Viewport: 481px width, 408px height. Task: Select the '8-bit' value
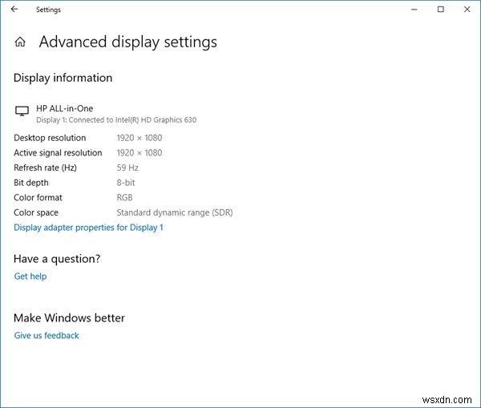126,183
